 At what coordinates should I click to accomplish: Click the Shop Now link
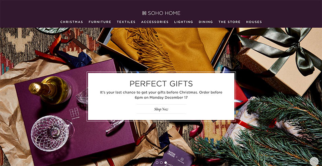pos(161,109)
